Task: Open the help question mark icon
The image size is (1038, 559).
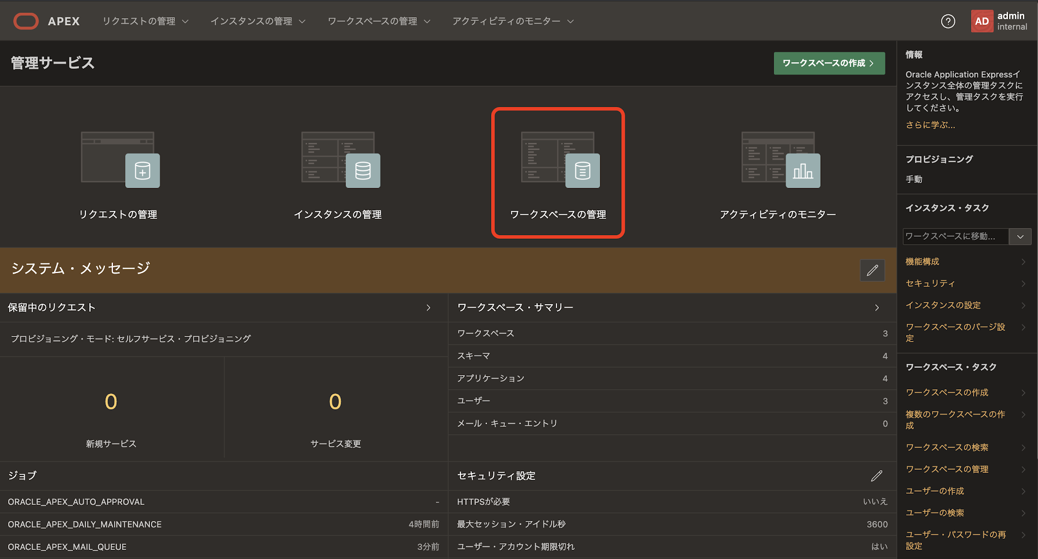Action: tap(948, 21)
